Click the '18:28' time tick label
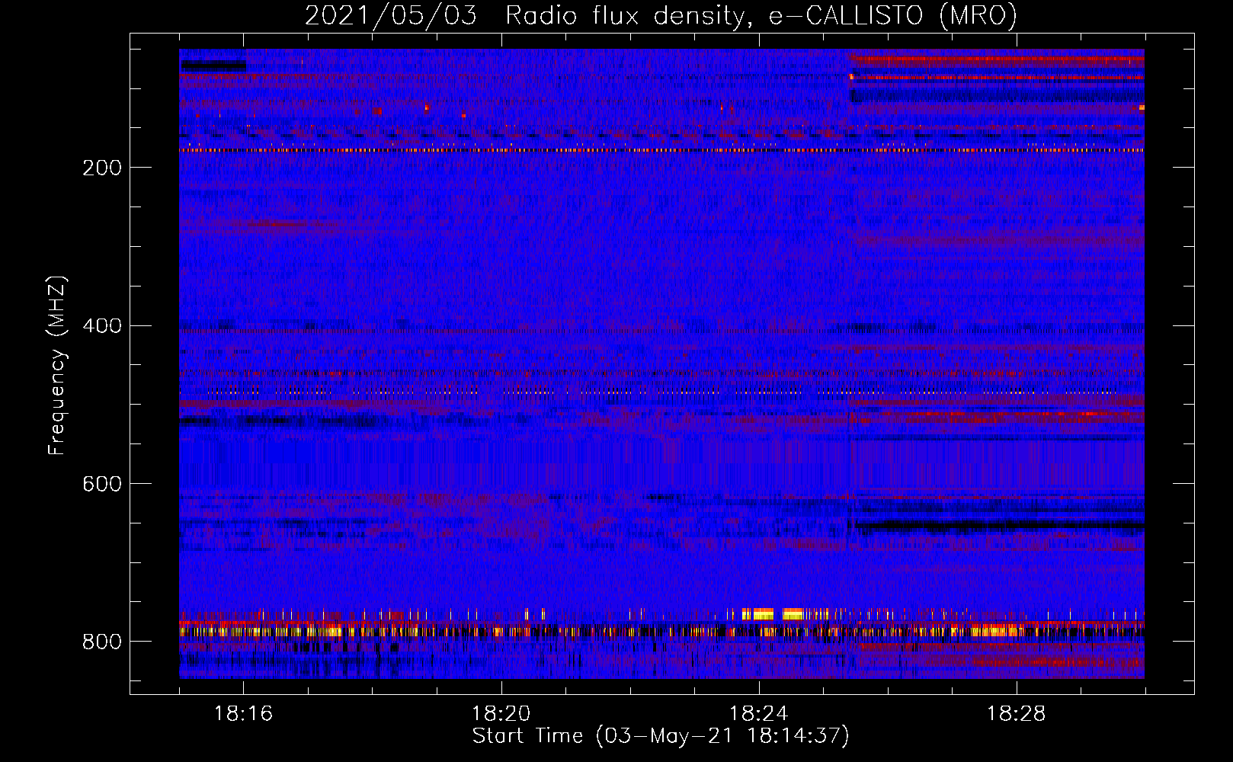 pyautogui.click(x=1016, y=714)
